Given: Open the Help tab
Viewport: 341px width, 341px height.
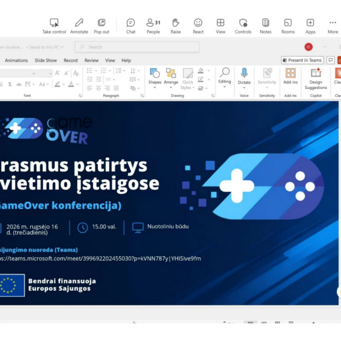Looking at the screenshot, I should pos(126,61).
